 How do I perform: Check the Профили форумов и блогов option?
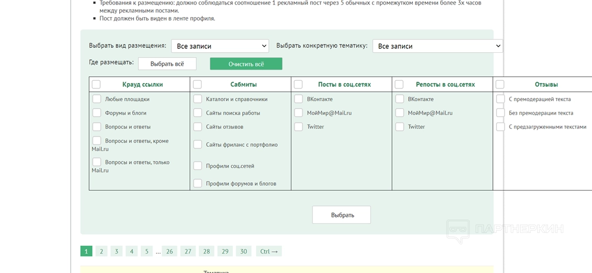tap(198, 183)
